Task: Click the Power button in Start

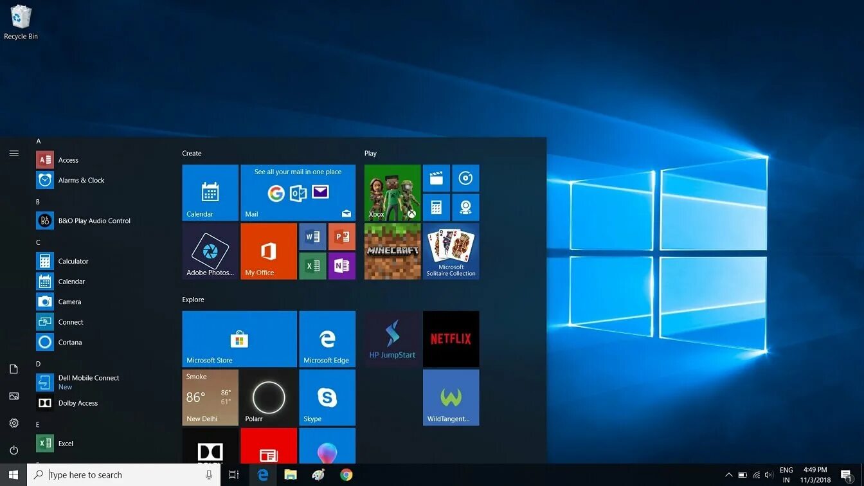Action: 14,450
